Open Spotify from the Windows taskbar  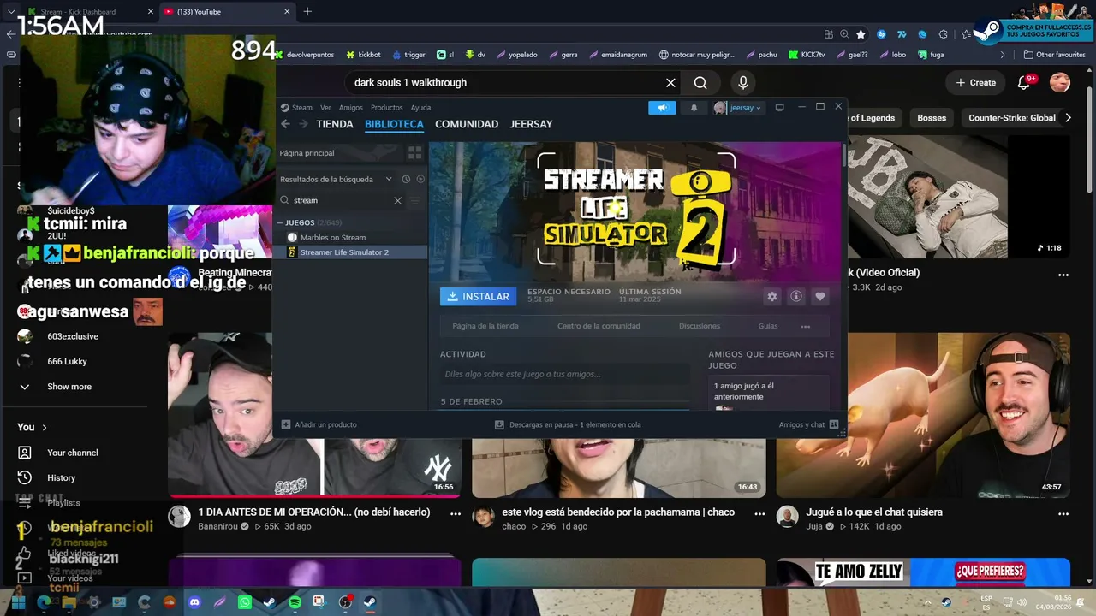pos(295,602)
